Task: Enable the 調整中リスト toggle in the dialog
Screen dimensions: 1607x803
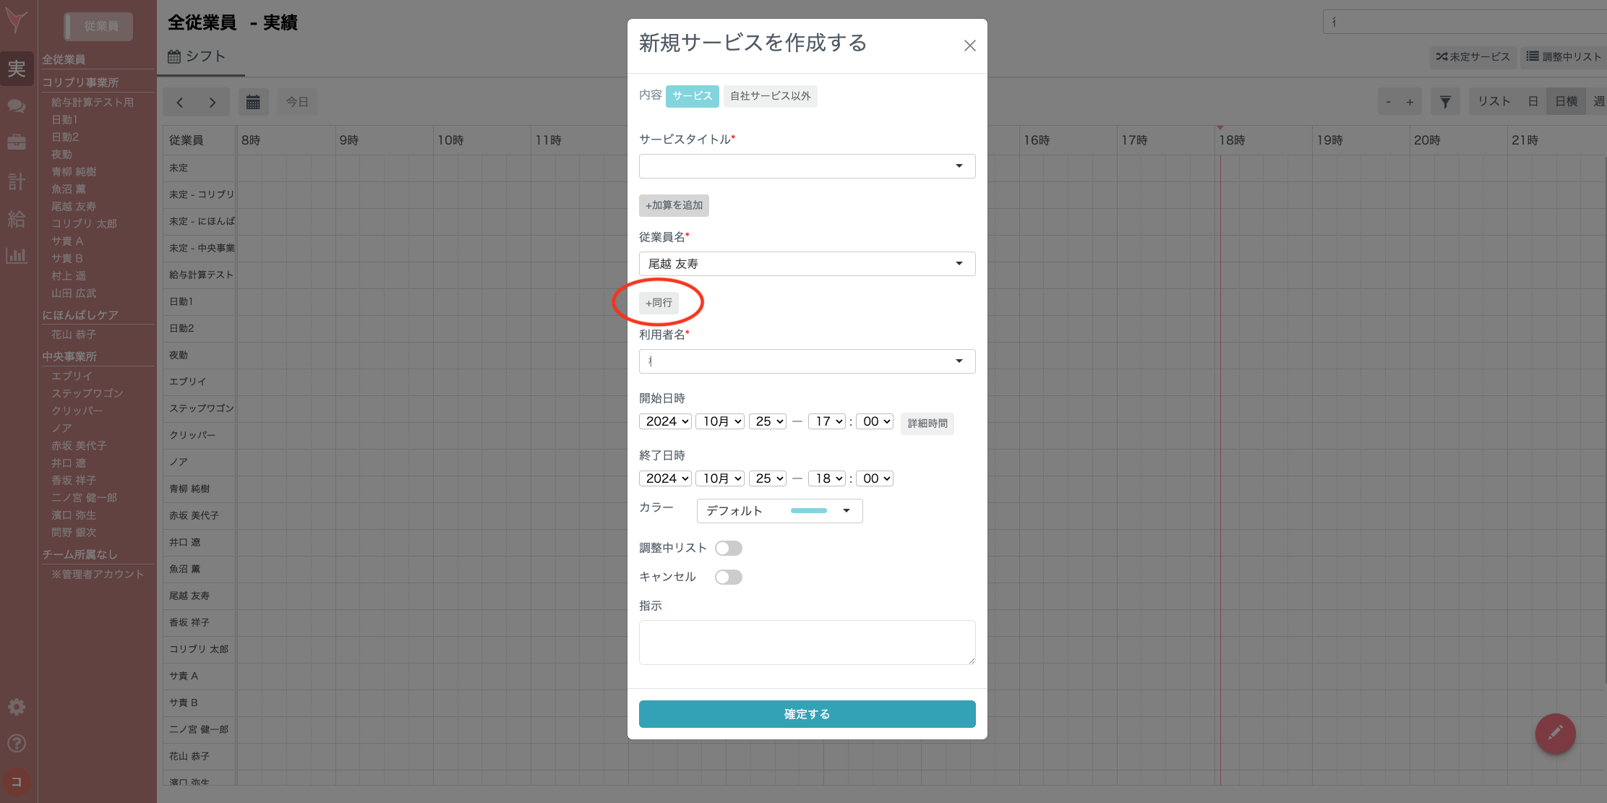Action: pos(729,548)
